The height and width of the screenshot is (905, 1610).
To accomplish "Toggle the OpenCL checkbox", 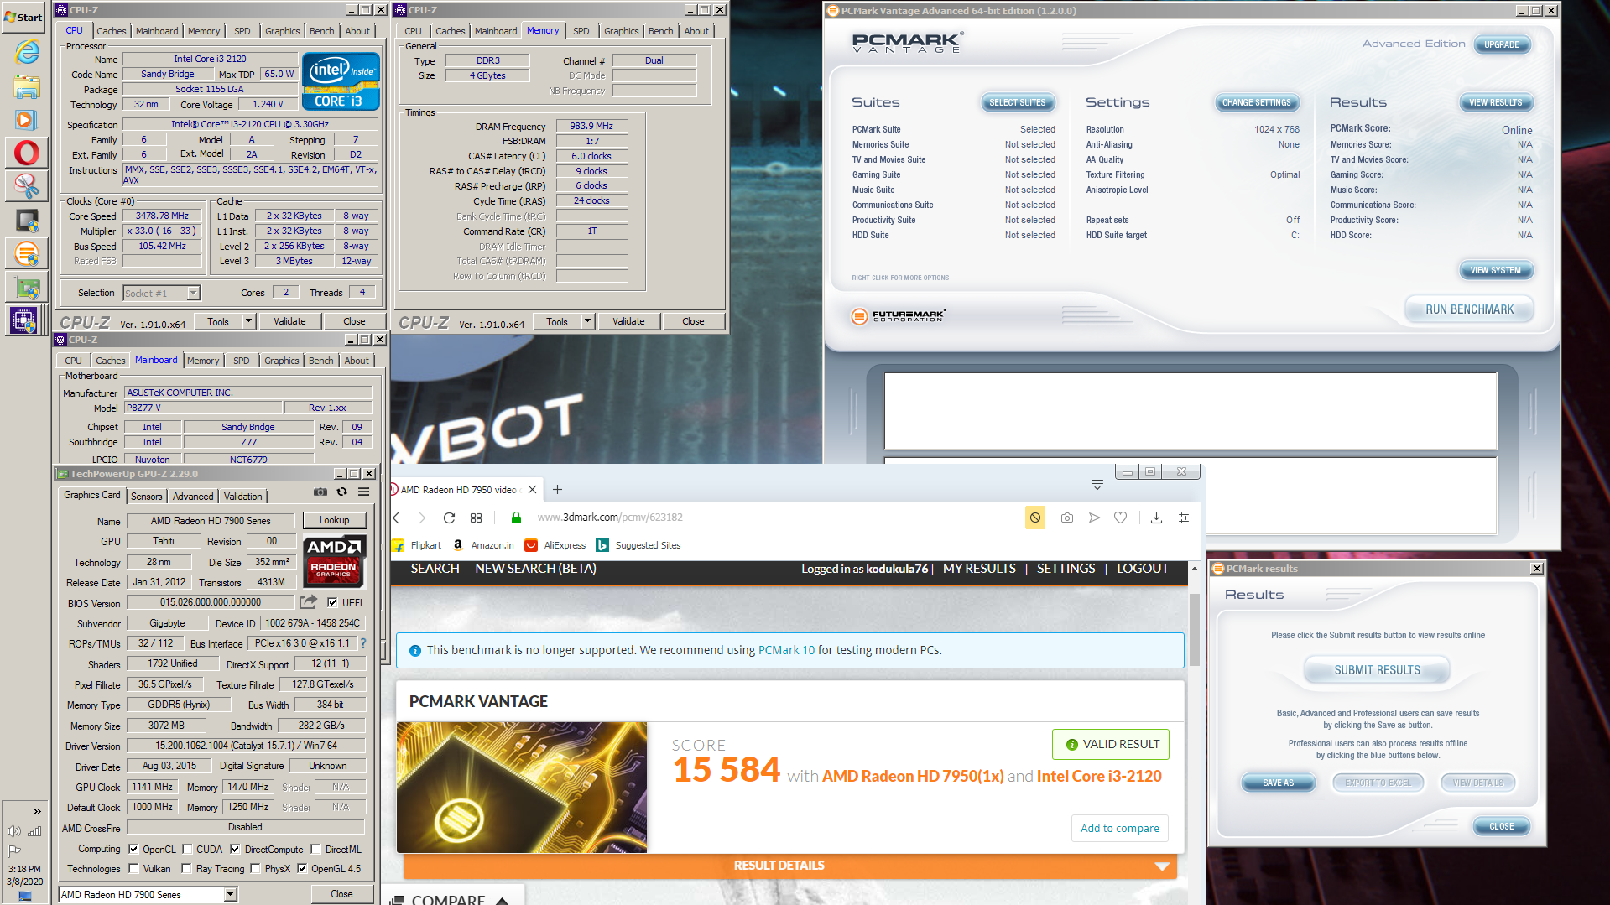I will pyautogui.click(x=133, y=850).
